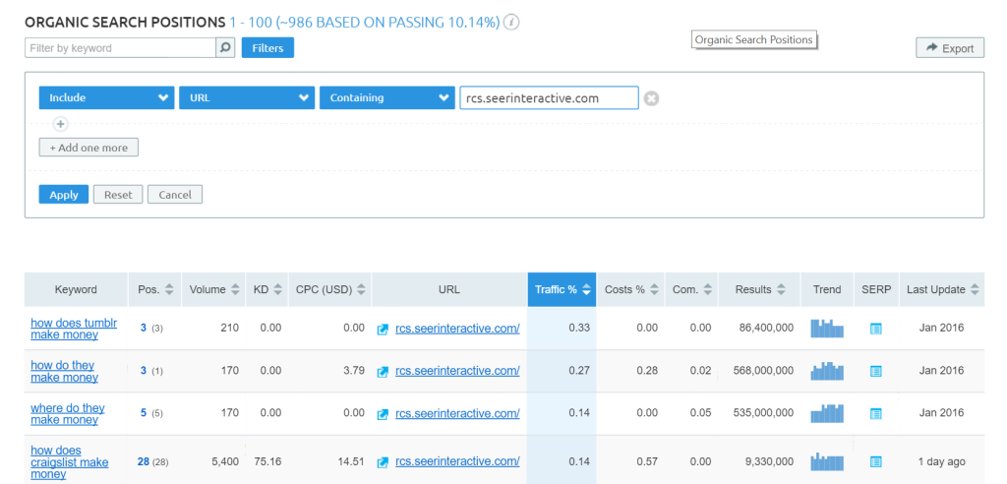Expand the Containing condition dropdown
This screenshot has width=1007, height=484.
pos(385,98)
